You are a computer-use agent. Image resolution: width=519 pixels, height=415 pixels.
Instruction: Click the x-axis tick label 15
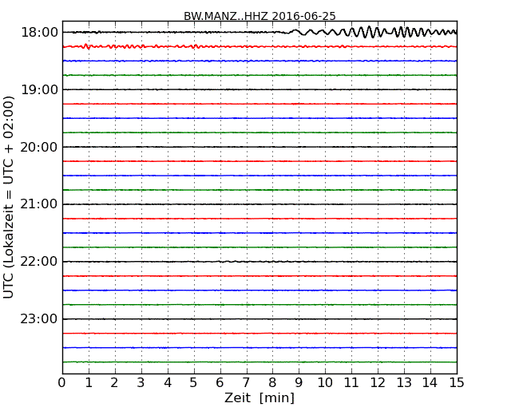click(x=457, y=383)
